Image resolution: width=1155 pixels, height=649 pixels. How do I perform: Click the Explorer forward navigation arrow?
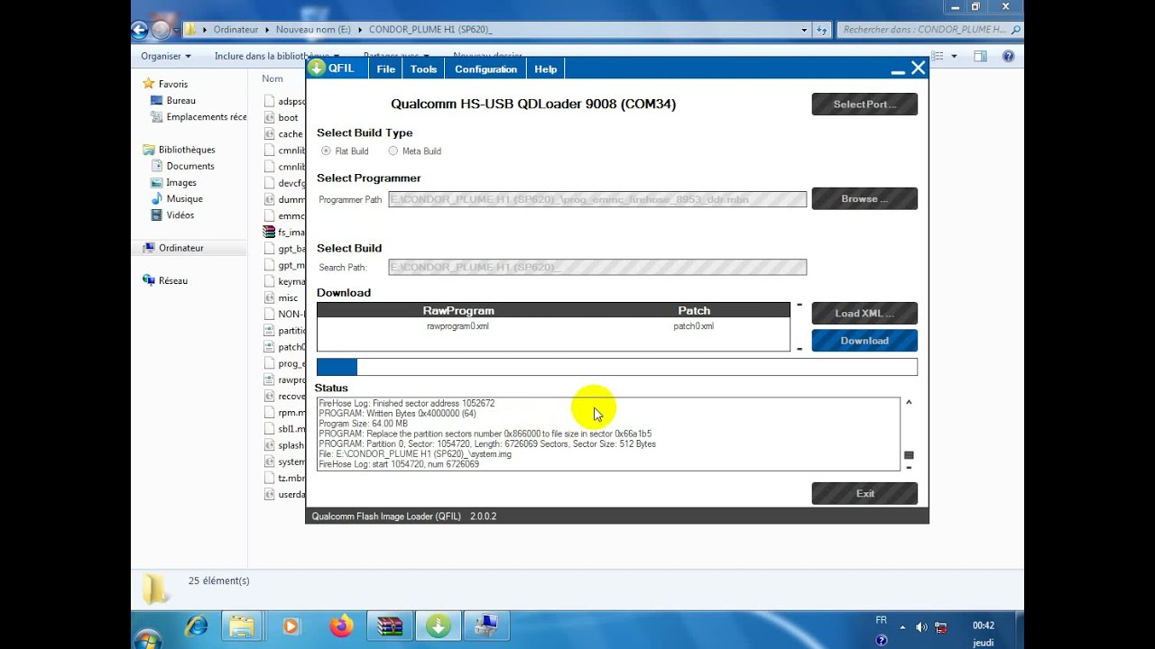(x=161, y=30)
